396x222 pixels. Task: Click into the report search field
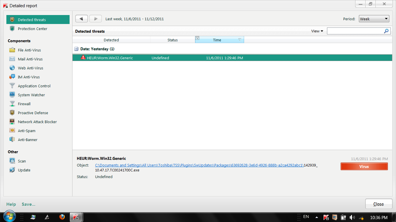coord(355,31)
